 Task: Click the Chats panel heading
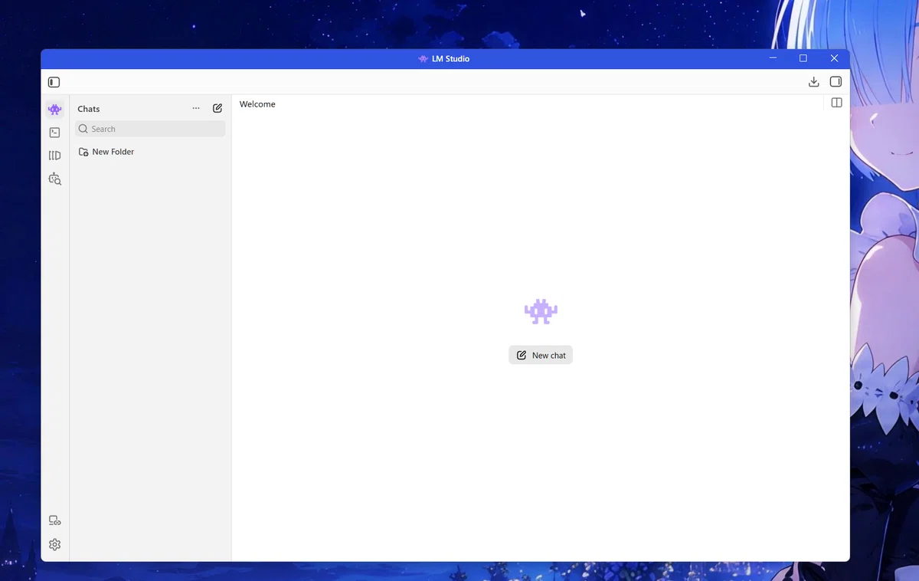pos(89,109)
